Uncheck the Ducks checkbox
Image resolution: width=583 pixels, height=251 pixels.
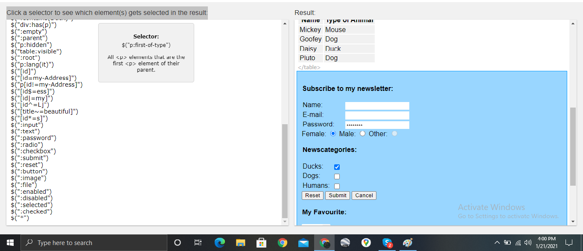tap(337, 166)
